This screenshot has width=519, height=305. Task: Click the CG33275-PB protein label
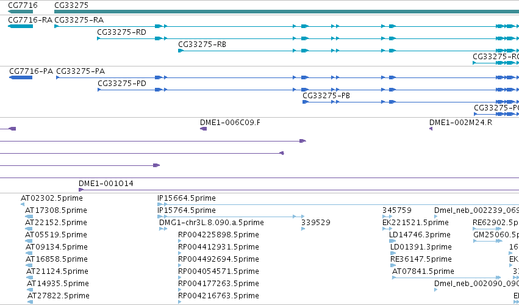(x=326, y=96)
